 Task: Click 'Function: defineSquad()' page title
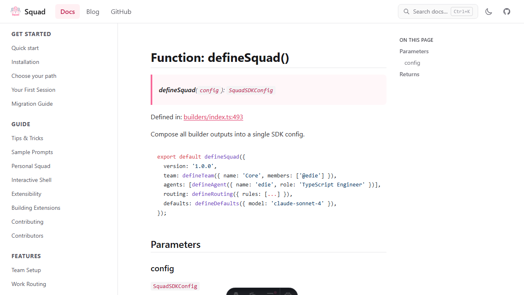(220, 57)
